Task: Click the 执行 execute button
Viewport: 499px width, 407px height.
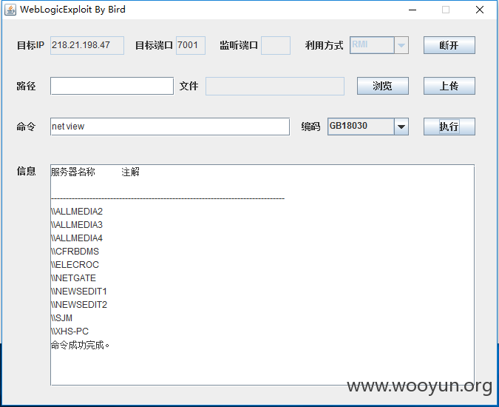Action: (449, 127)
